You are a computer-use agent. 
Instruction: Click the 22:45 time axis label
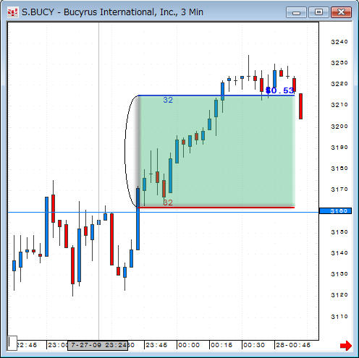pos(27,345)
